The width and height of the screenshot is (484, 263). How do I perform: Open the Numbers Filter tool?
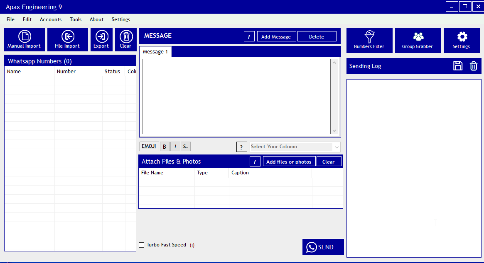[369, 40]
